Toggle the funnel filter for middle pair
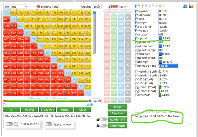The width and height of the screenshot is (198, 137). point(135,46)
